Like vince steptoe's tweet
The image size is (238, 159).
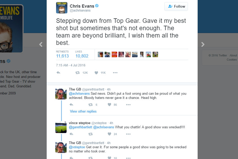(x=109, y=134)
